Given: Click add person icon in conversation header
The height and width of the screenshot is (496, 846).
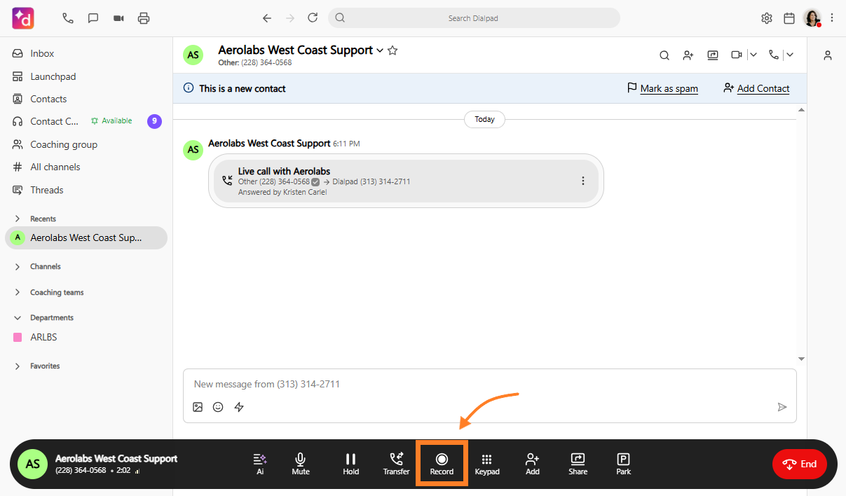Looking at the screenshot, I should [x=688, y=55].
